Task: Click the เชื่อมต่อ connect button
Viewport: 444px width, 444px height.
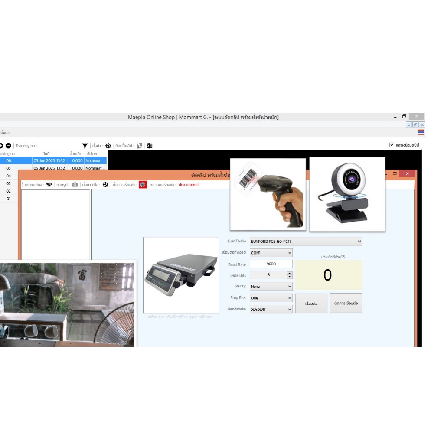Action: [311, 304]
